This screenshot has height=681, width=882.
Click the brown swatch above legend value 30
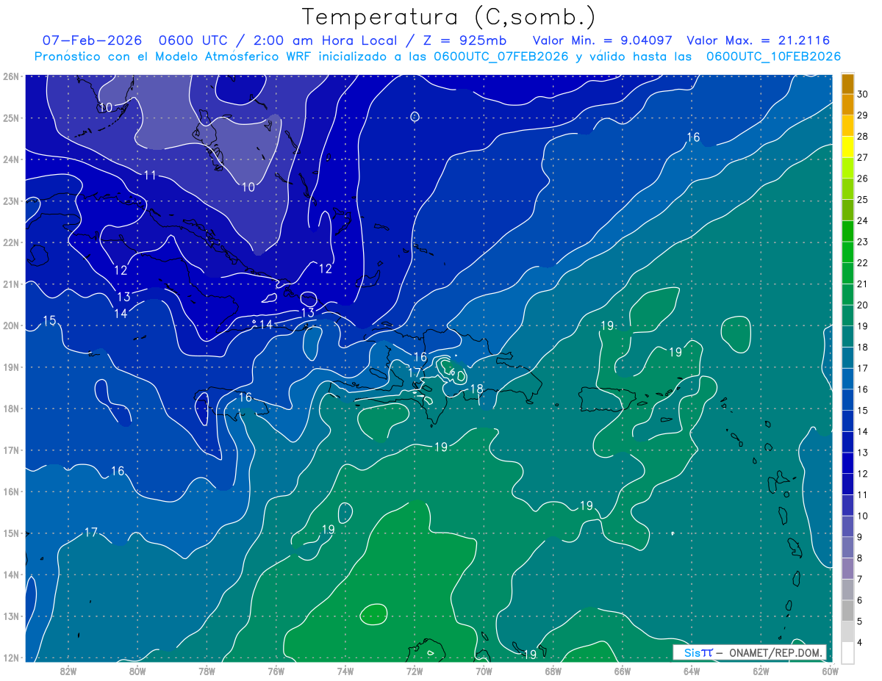click(847, 84)
